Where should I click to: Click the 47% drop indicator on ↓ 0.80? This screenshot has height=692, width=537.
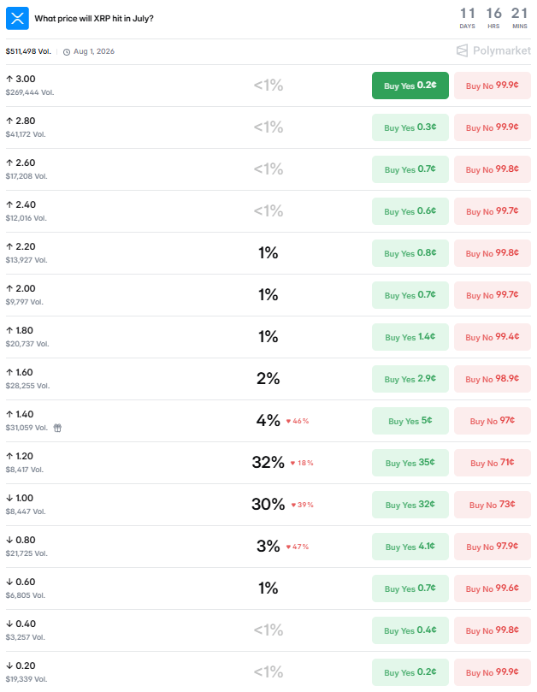[x=298, y=547]
